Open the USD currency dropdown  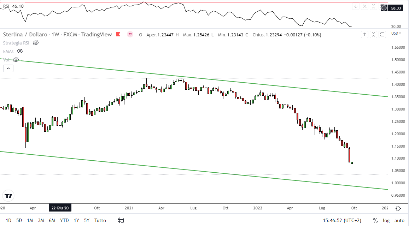(x=396, y=33)
